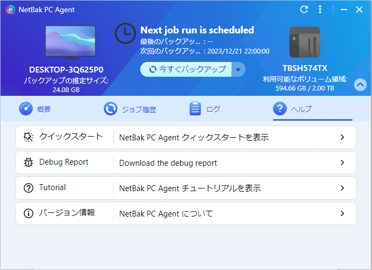Collapse the header panel with up chevron
Screen dimensions: 372x270
[360, 85]
